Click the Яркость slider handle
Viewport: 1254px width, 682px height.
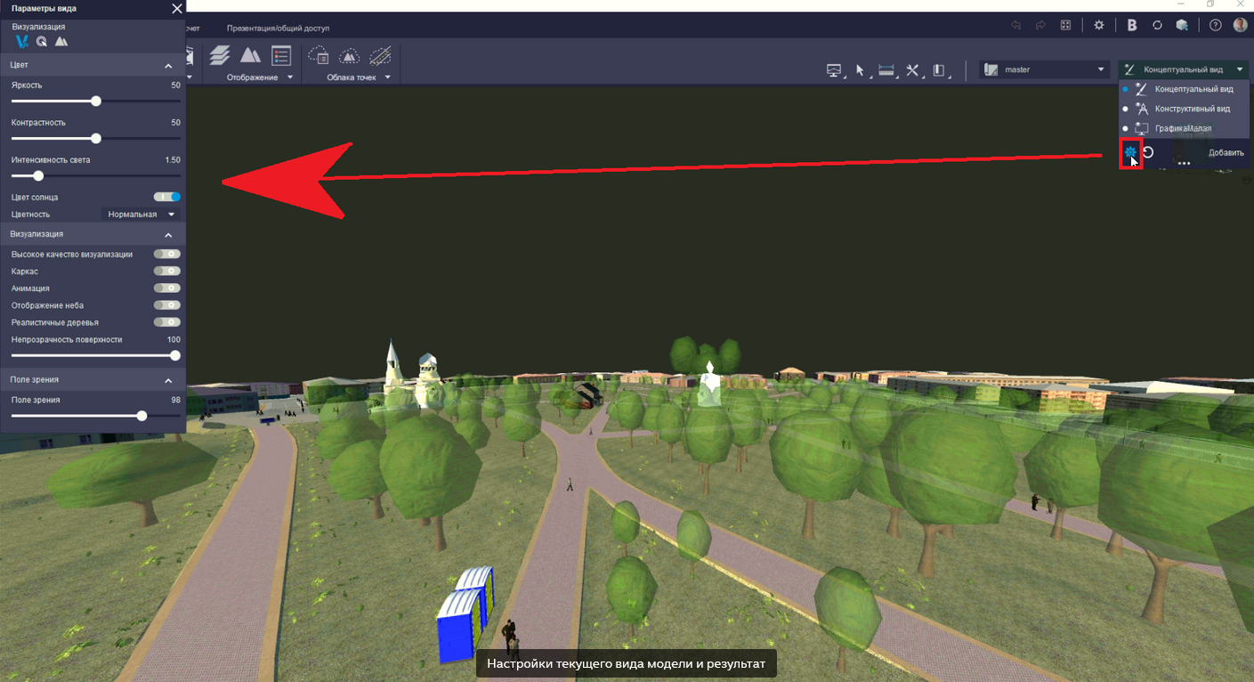(96, 101)
